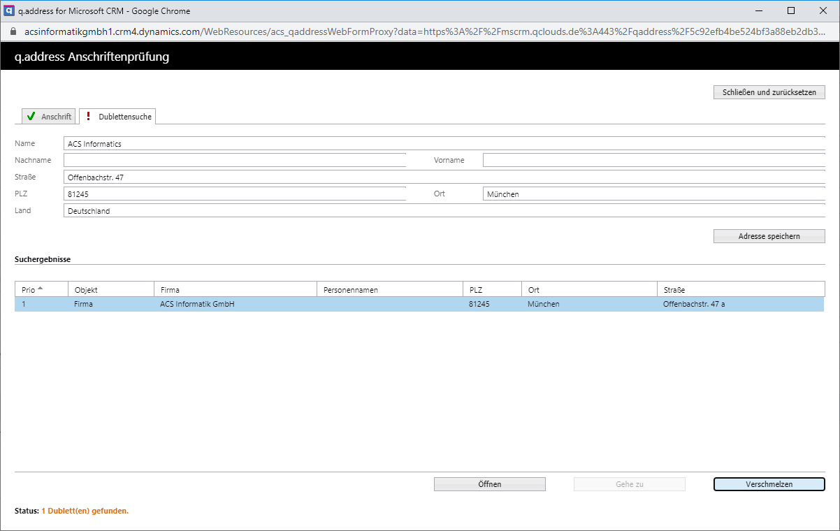Click the Öffnen button
This screenshot has width=840, height=531.
(490, 484)
